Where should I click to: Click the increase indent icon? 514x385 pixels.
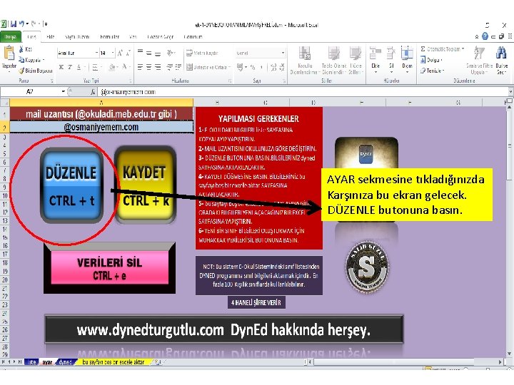tap(178, 67)
